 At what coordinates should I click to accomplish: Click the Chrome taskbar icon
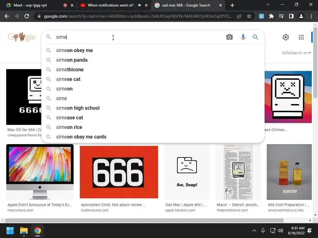tap(37, 231)
